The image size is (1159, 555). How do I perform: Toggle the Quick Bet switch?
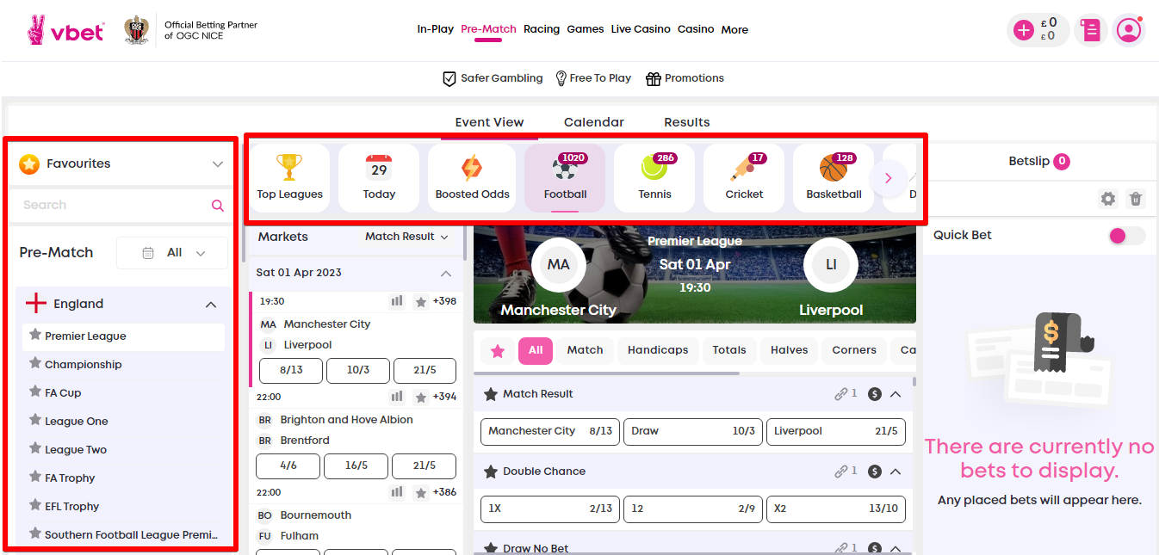coord(1126,236)
